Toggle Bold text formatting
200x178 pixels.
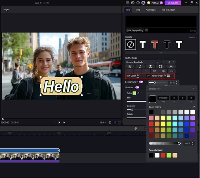(129, 66)
